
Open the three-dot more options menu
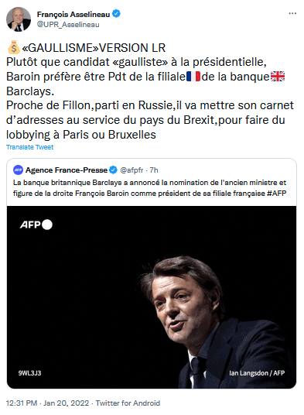[292, 13]
